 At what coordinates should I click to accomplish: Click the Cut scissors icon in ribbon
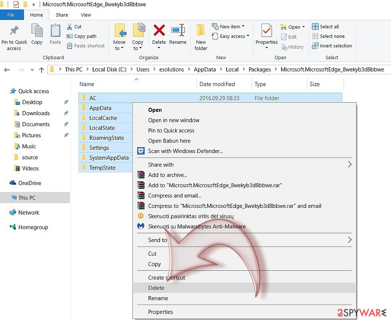pyautogui.click(x=69, y=27)
